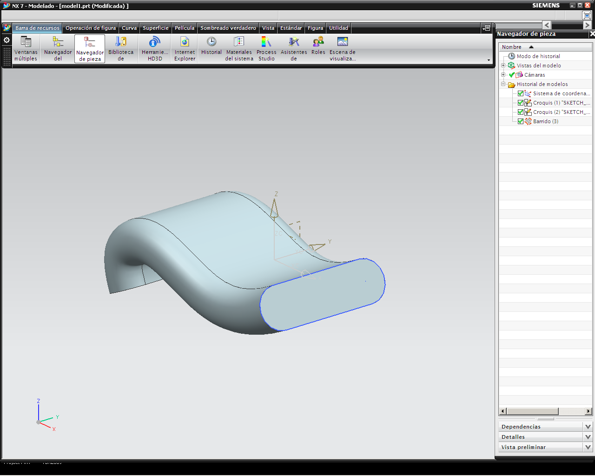
Task: Click navigator scrollbar right arrow
Action: tap(588, 411)
